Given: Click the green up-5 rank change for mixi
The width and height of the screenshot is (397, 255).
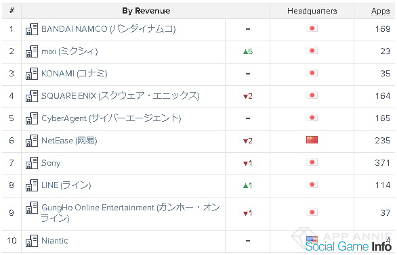Looking at the screenshot, I should (x=248, y=51).
